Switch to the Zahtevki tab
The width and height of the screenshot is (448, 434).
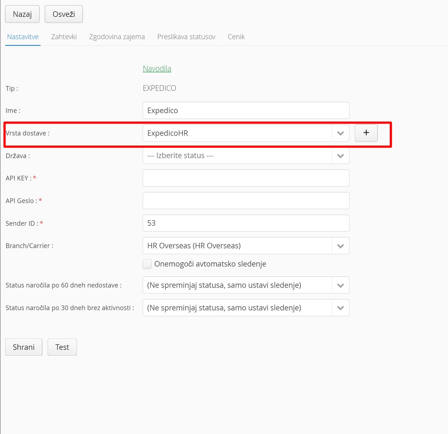point(64,37)
